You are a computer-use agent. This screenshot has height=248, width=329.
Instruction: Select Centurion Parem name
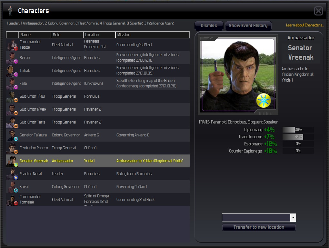click(34, 148)
